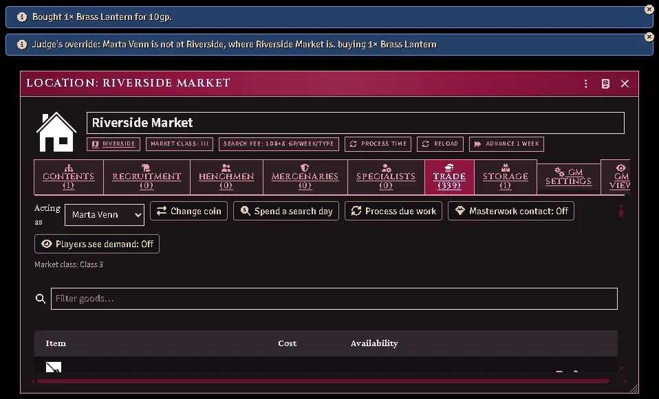Click the sheet icon in the window header

(605, 84)
